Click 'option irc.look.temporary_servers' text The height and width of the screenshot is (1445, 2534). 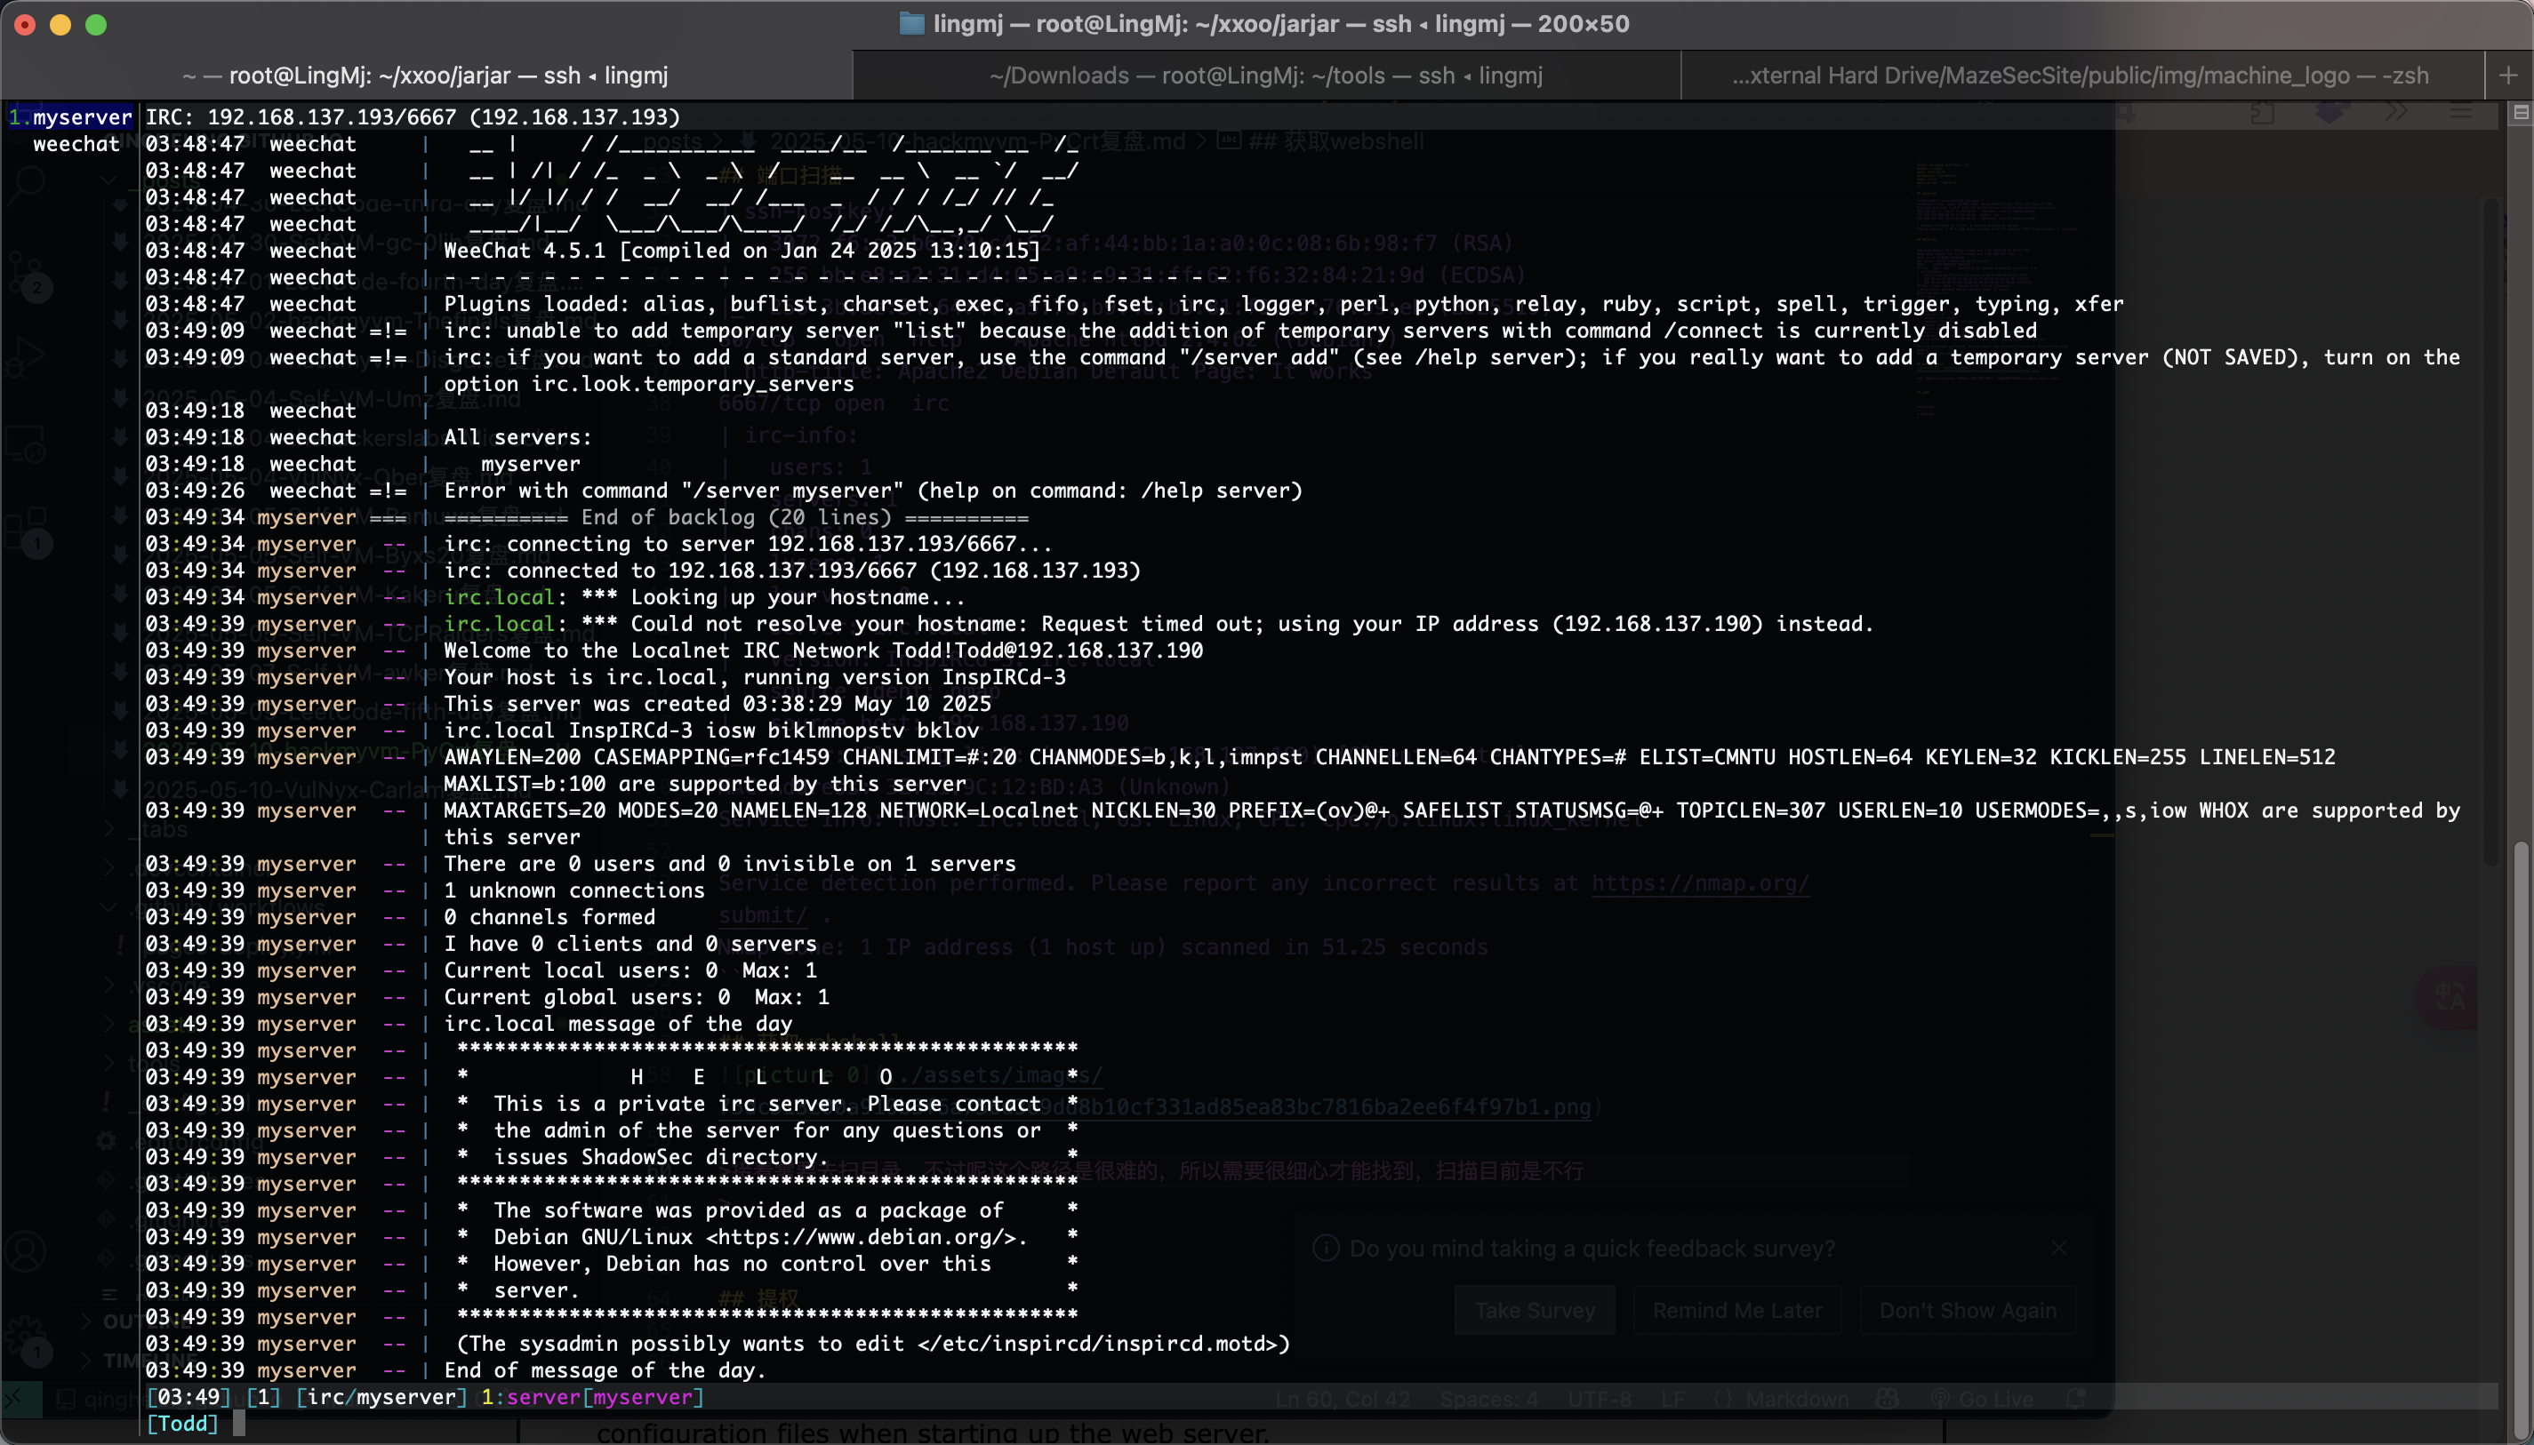[648, 383]
